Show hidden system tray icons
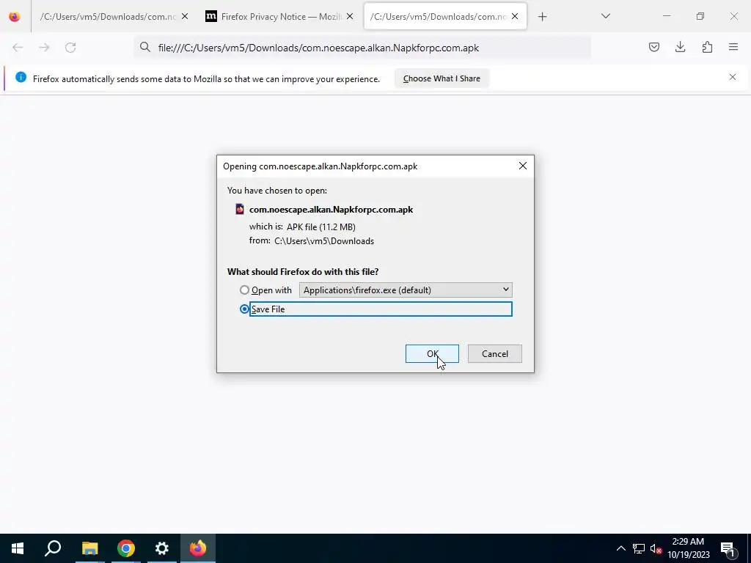 (620, 548)
